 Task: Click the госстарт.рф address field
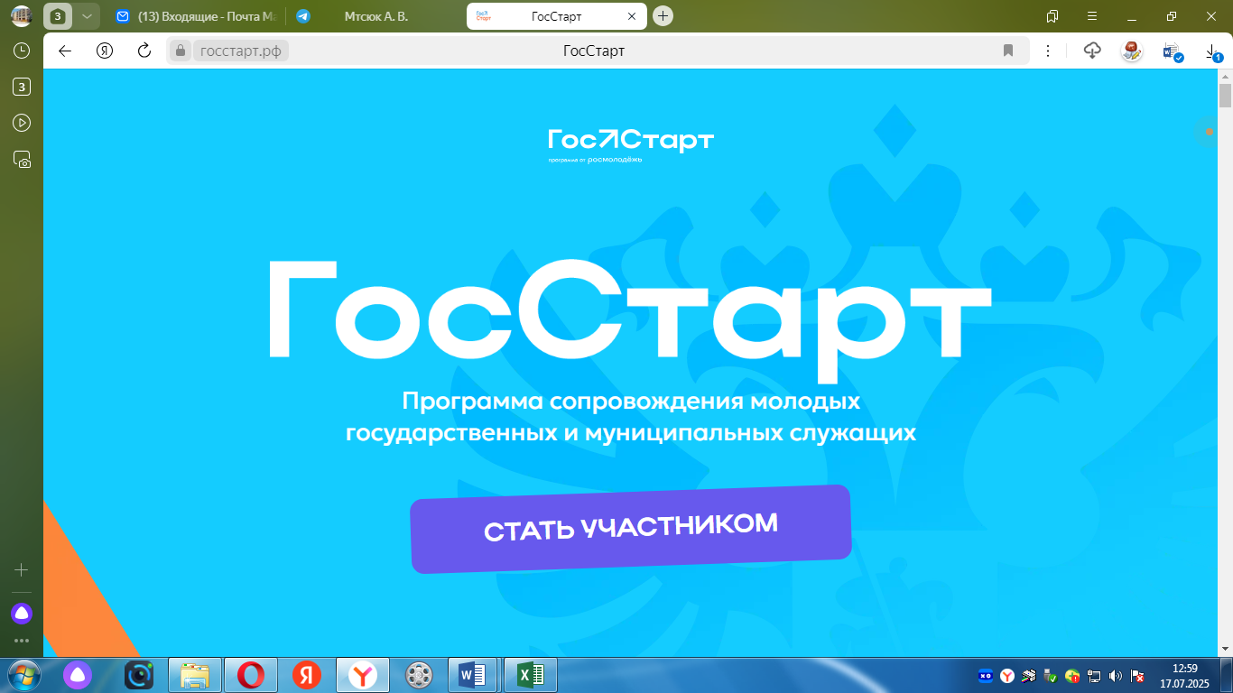tap(241, 51)
